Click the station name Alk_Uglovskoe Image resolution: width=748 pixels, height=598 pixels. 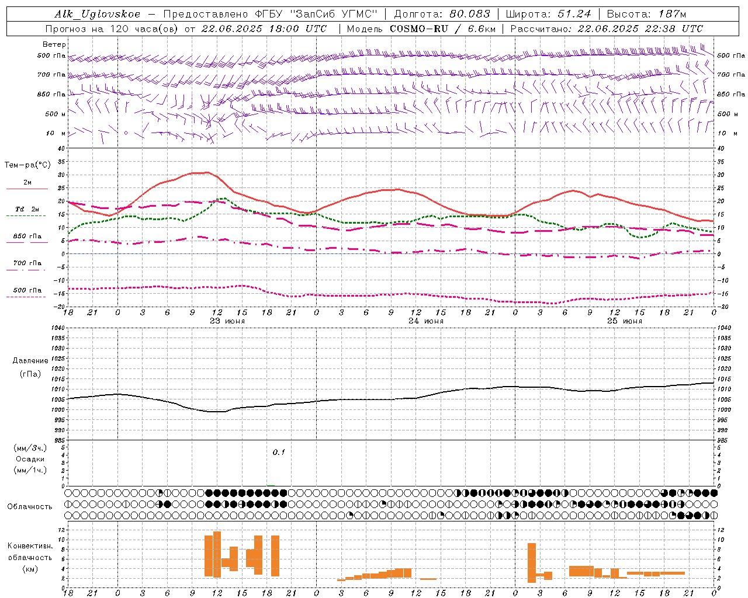coord(97,14)
